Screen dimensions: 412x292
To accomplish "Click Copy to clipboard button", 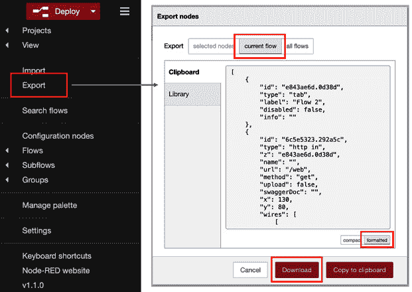I will [360, 270].
